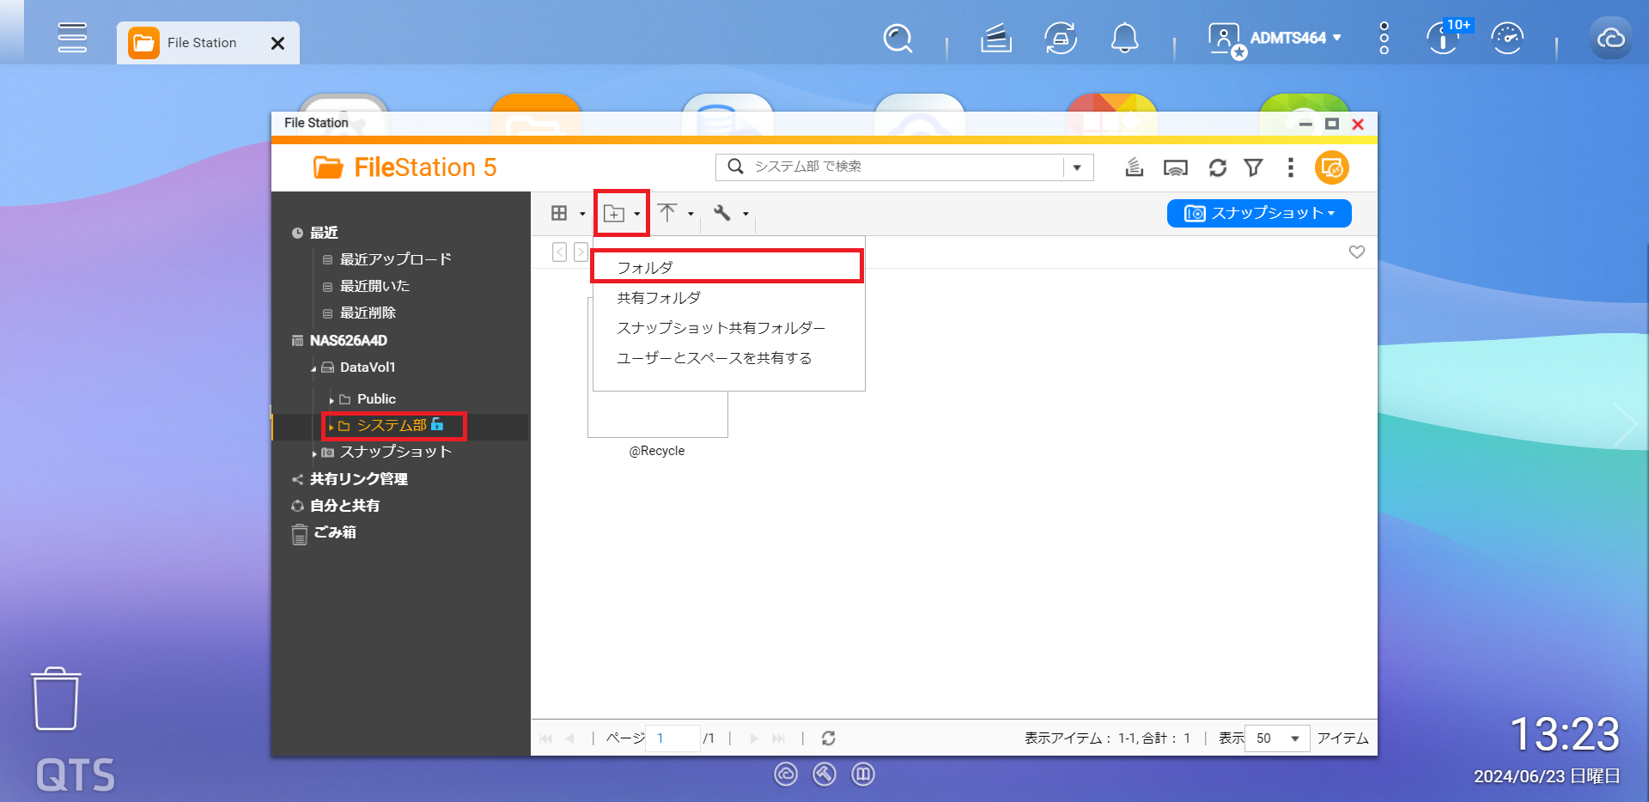Click the last round icon in bottom desktop dock
1649x802 pixels.
pyautogui.click(x=863, y=775)
